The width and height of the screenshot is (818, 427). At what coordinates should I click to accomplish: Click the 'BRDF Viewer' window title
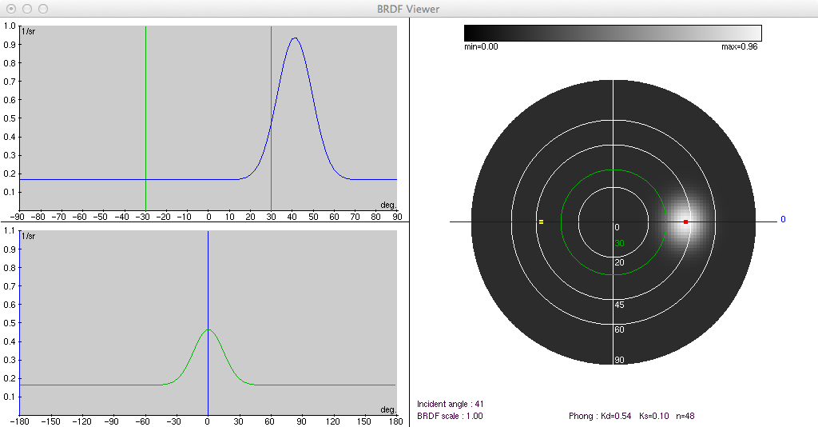pos(408,9)
